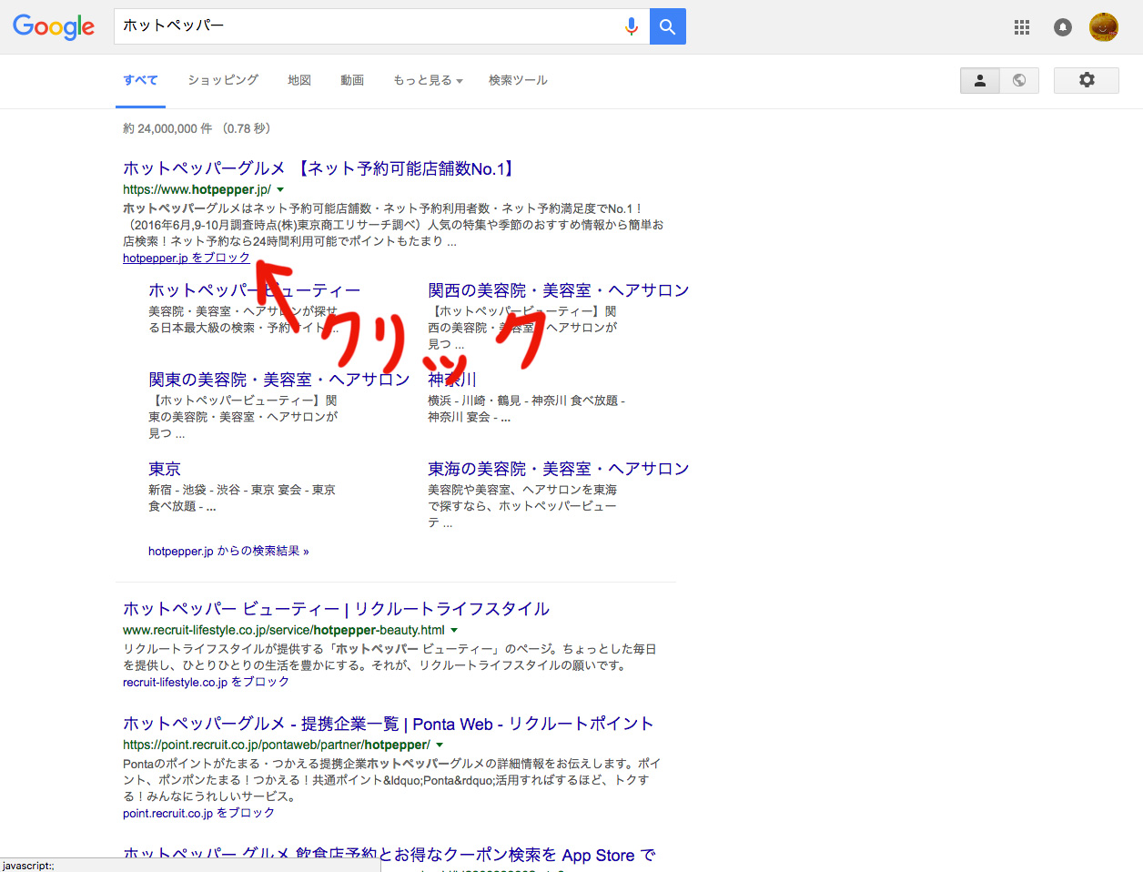This screenshot has height=872, width=1143.
Task: Submit search with blue magnifier button
Action: coord(668,26)
